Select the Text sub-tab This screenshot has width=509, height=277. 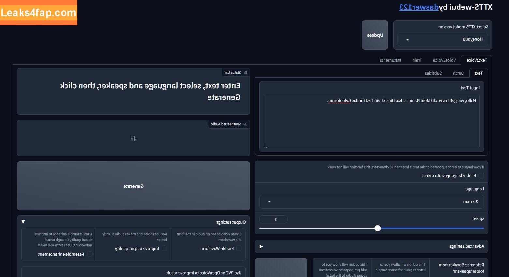(478, 73)
